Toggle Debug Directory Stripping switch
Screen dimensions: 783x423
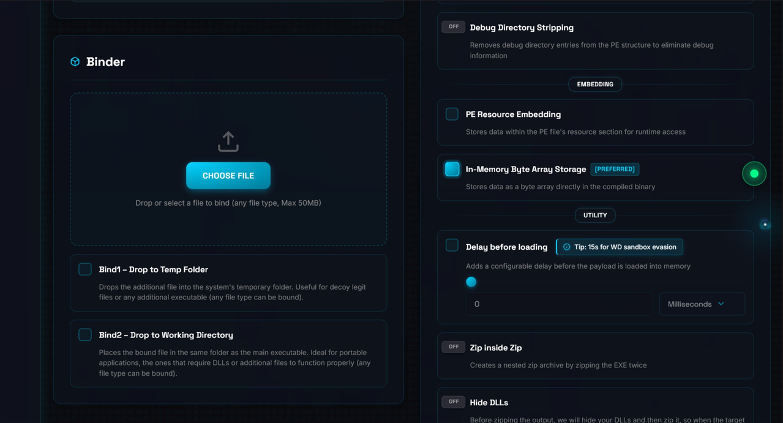[x=453, y=27]
